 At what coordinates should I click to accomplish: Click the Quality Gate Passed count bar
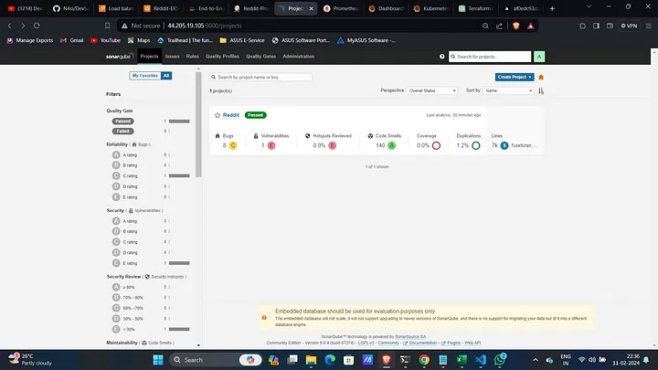coord(179,122)
